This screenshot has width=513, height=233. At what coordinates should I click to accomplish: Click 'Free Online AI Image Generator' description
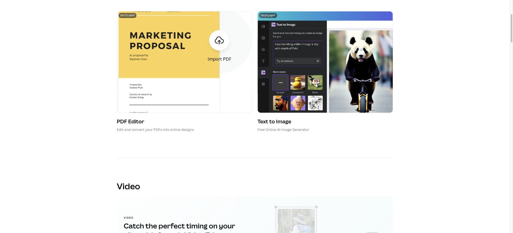283,130
